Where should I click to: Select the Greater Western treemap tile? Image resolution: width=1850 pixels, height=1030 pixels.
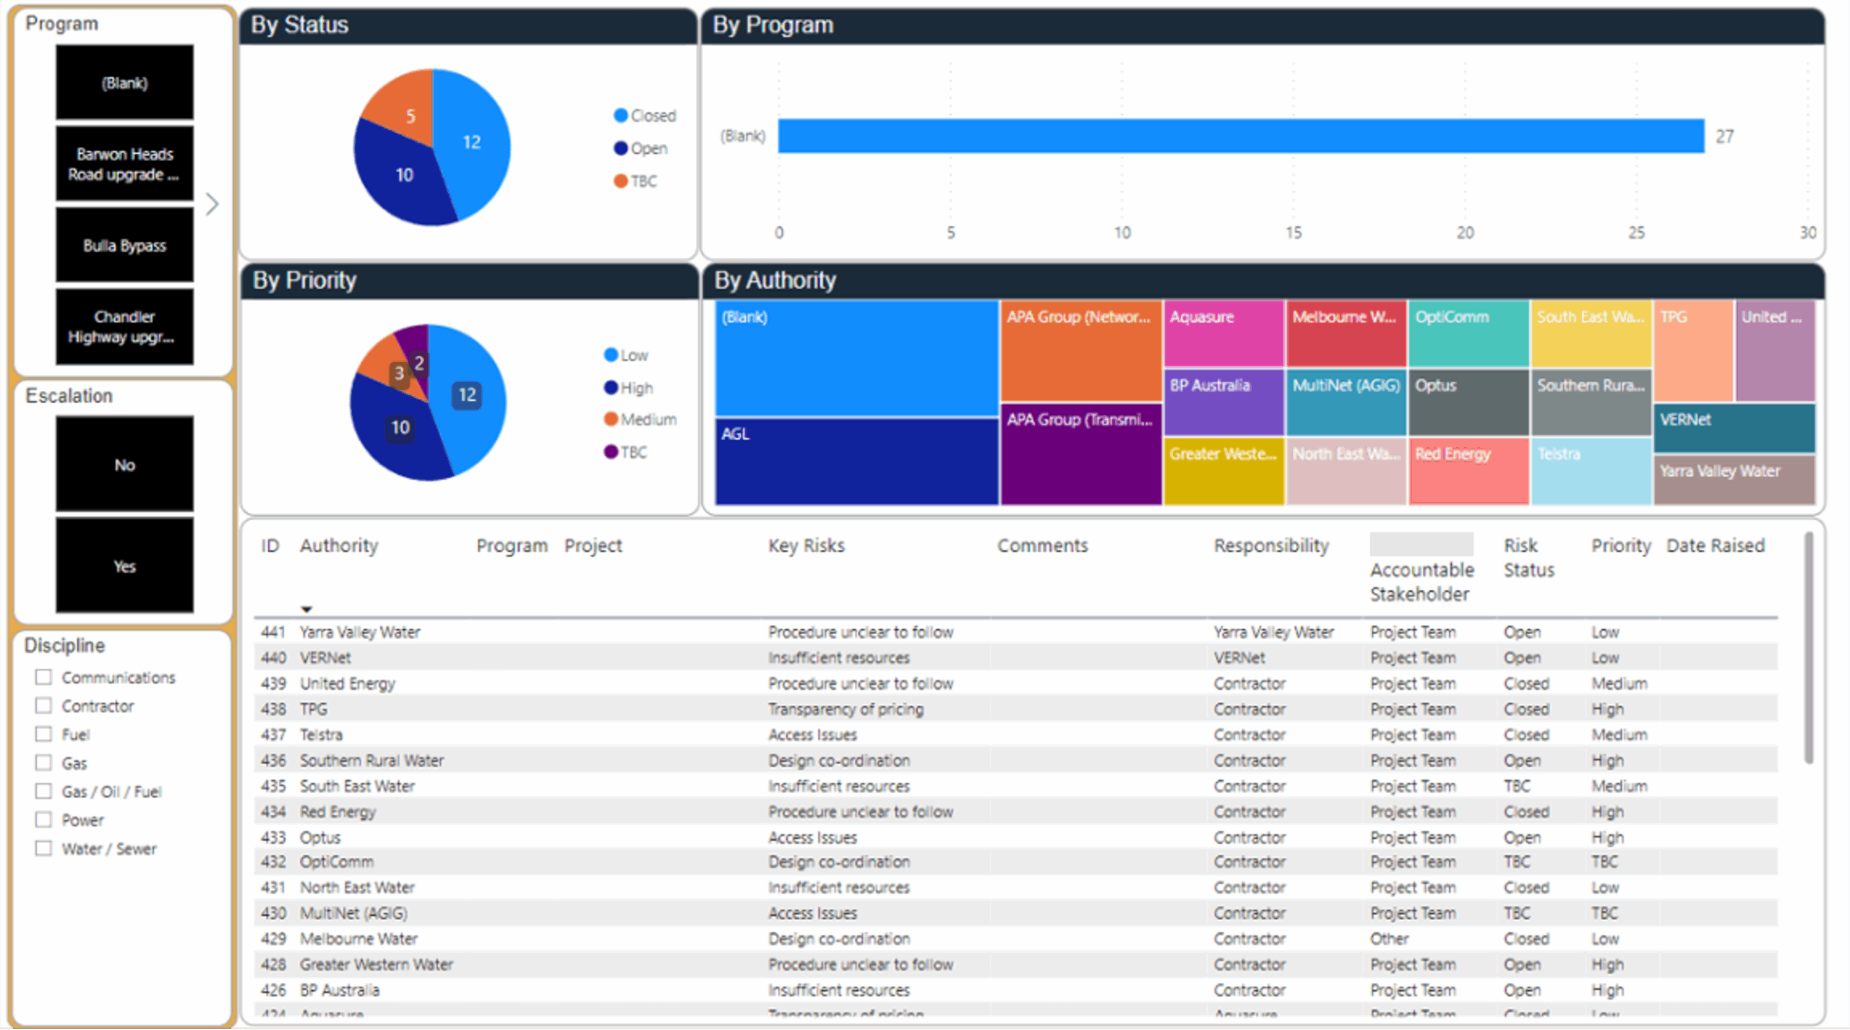[x=1223, y=471]
